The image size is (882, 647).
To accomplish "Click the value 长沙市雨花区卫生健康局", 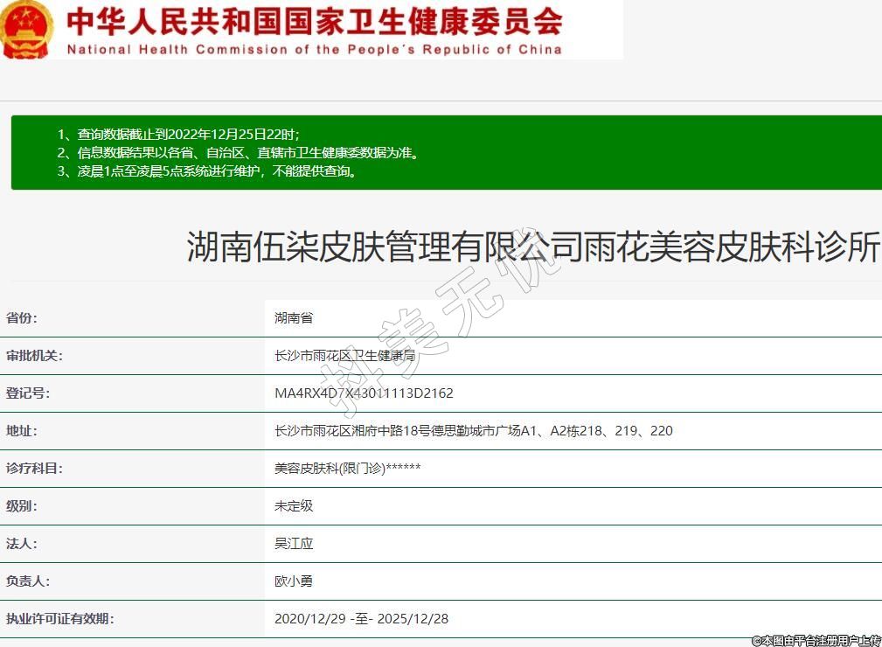I will click(344, 356).
